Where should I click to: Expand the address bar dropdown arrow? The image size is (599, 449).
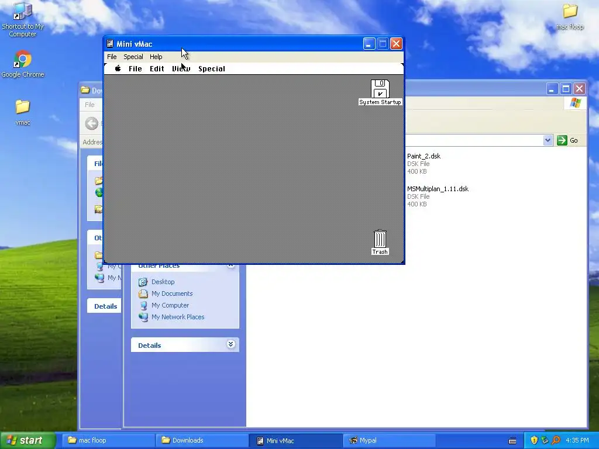coord(548,140)
